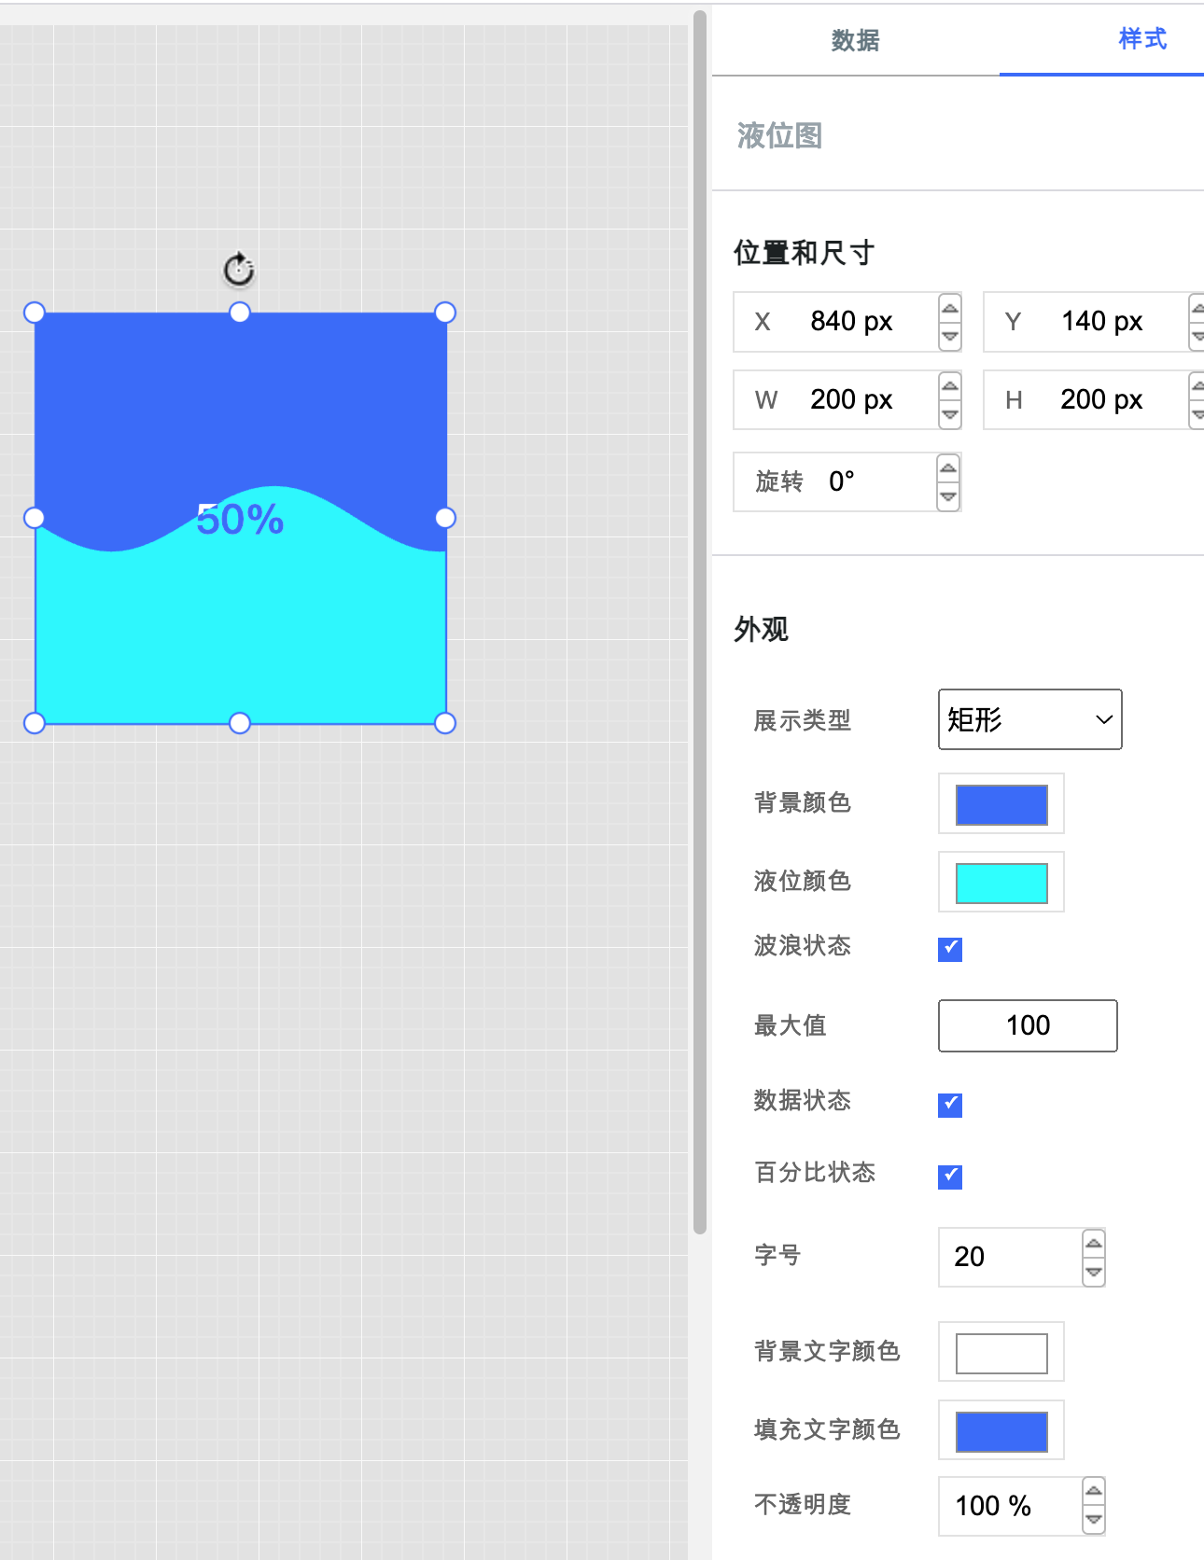This screenshot has width=1204, height=1560.
Task: Increase 不透明度 opacity with up arrow
Action: pyautogui.click(x=1094, y=1492)
